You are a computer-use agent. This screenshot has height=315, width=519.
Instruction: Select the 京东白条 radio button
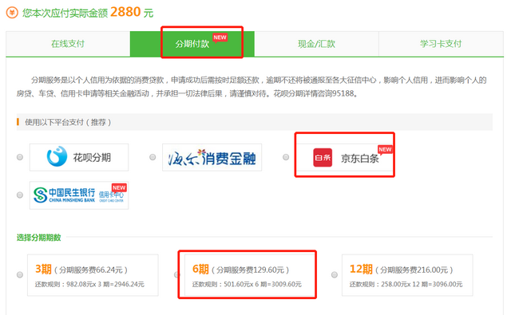[286, 157]
